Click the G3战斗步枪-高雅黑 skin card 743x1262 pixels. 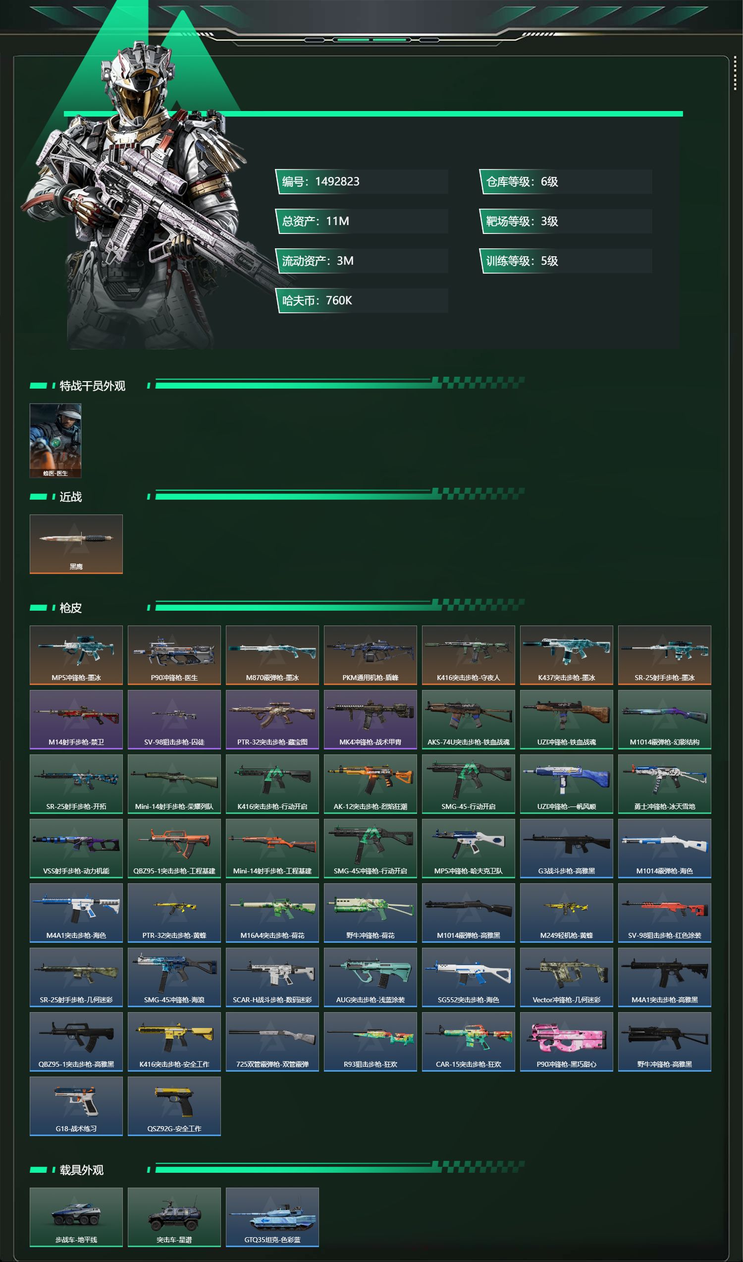(567, 849)
